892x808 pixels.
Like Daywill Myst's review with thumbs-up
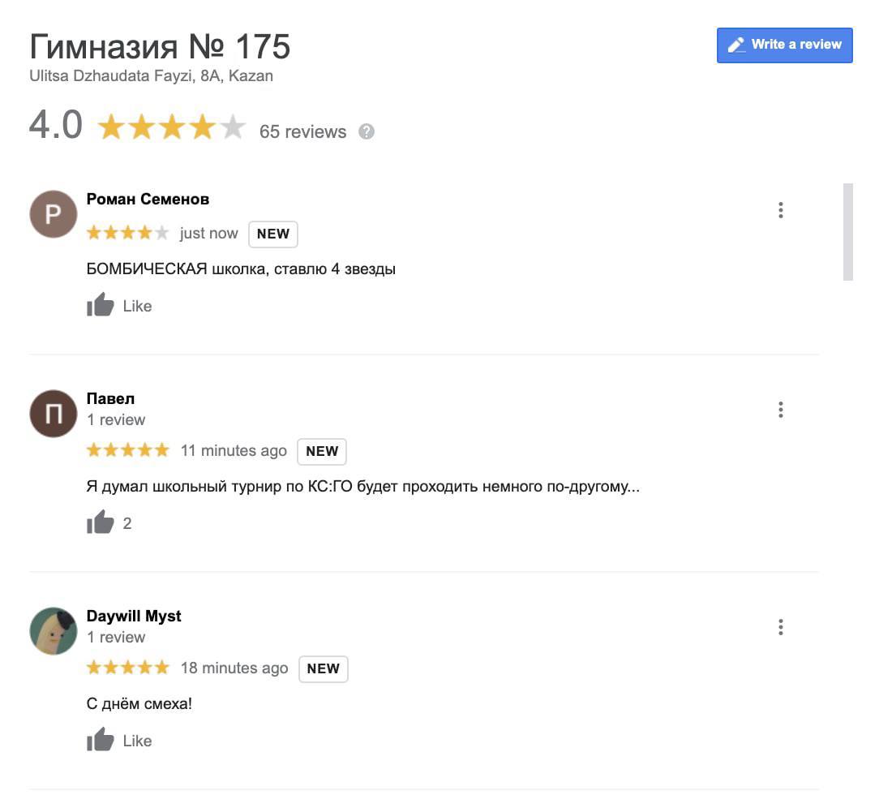pyautogui.click(x=101, y=740)
